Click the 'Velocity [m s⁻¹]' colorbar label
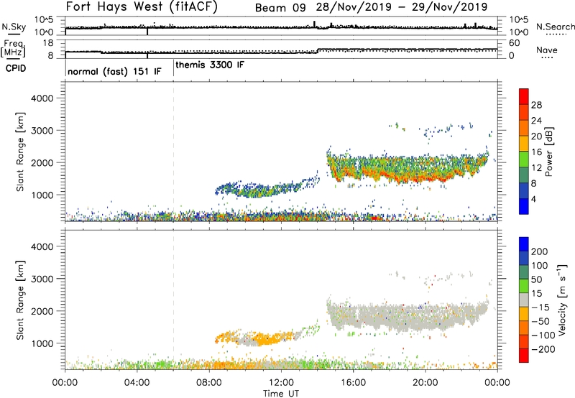This screenshot has height=398, width=575. click(562, 300)
